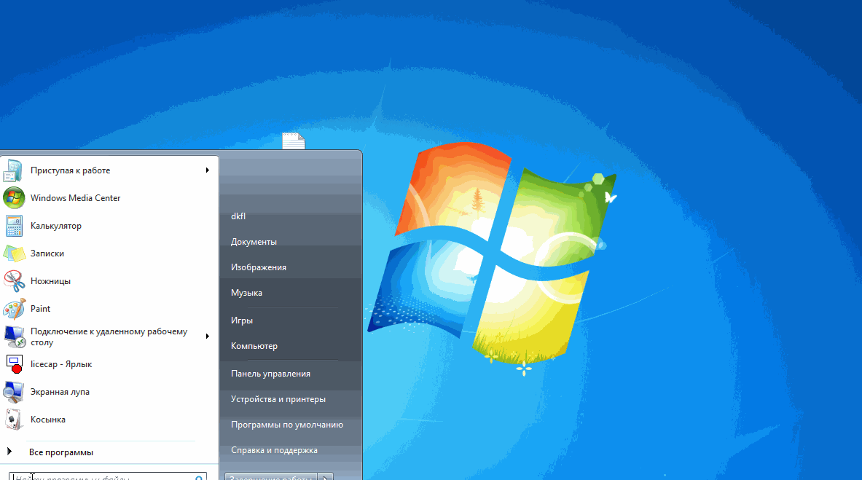This screenshot has height=480, width=862.
Task: Select the Paint label
Action: tap(40, 309)
